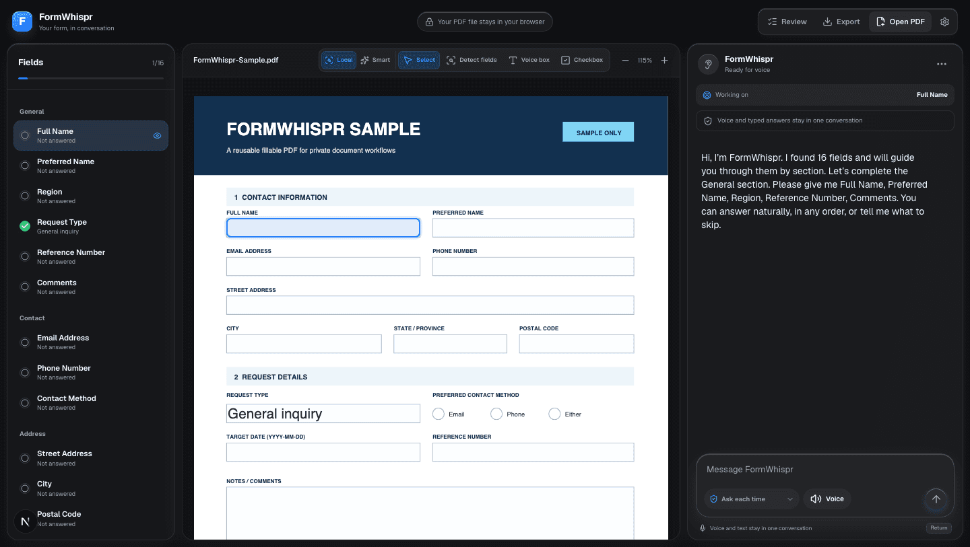This screenshot has height=547, width=970.
Task: Open the Ask each time dropdown
Action: (x=752, y=499)
